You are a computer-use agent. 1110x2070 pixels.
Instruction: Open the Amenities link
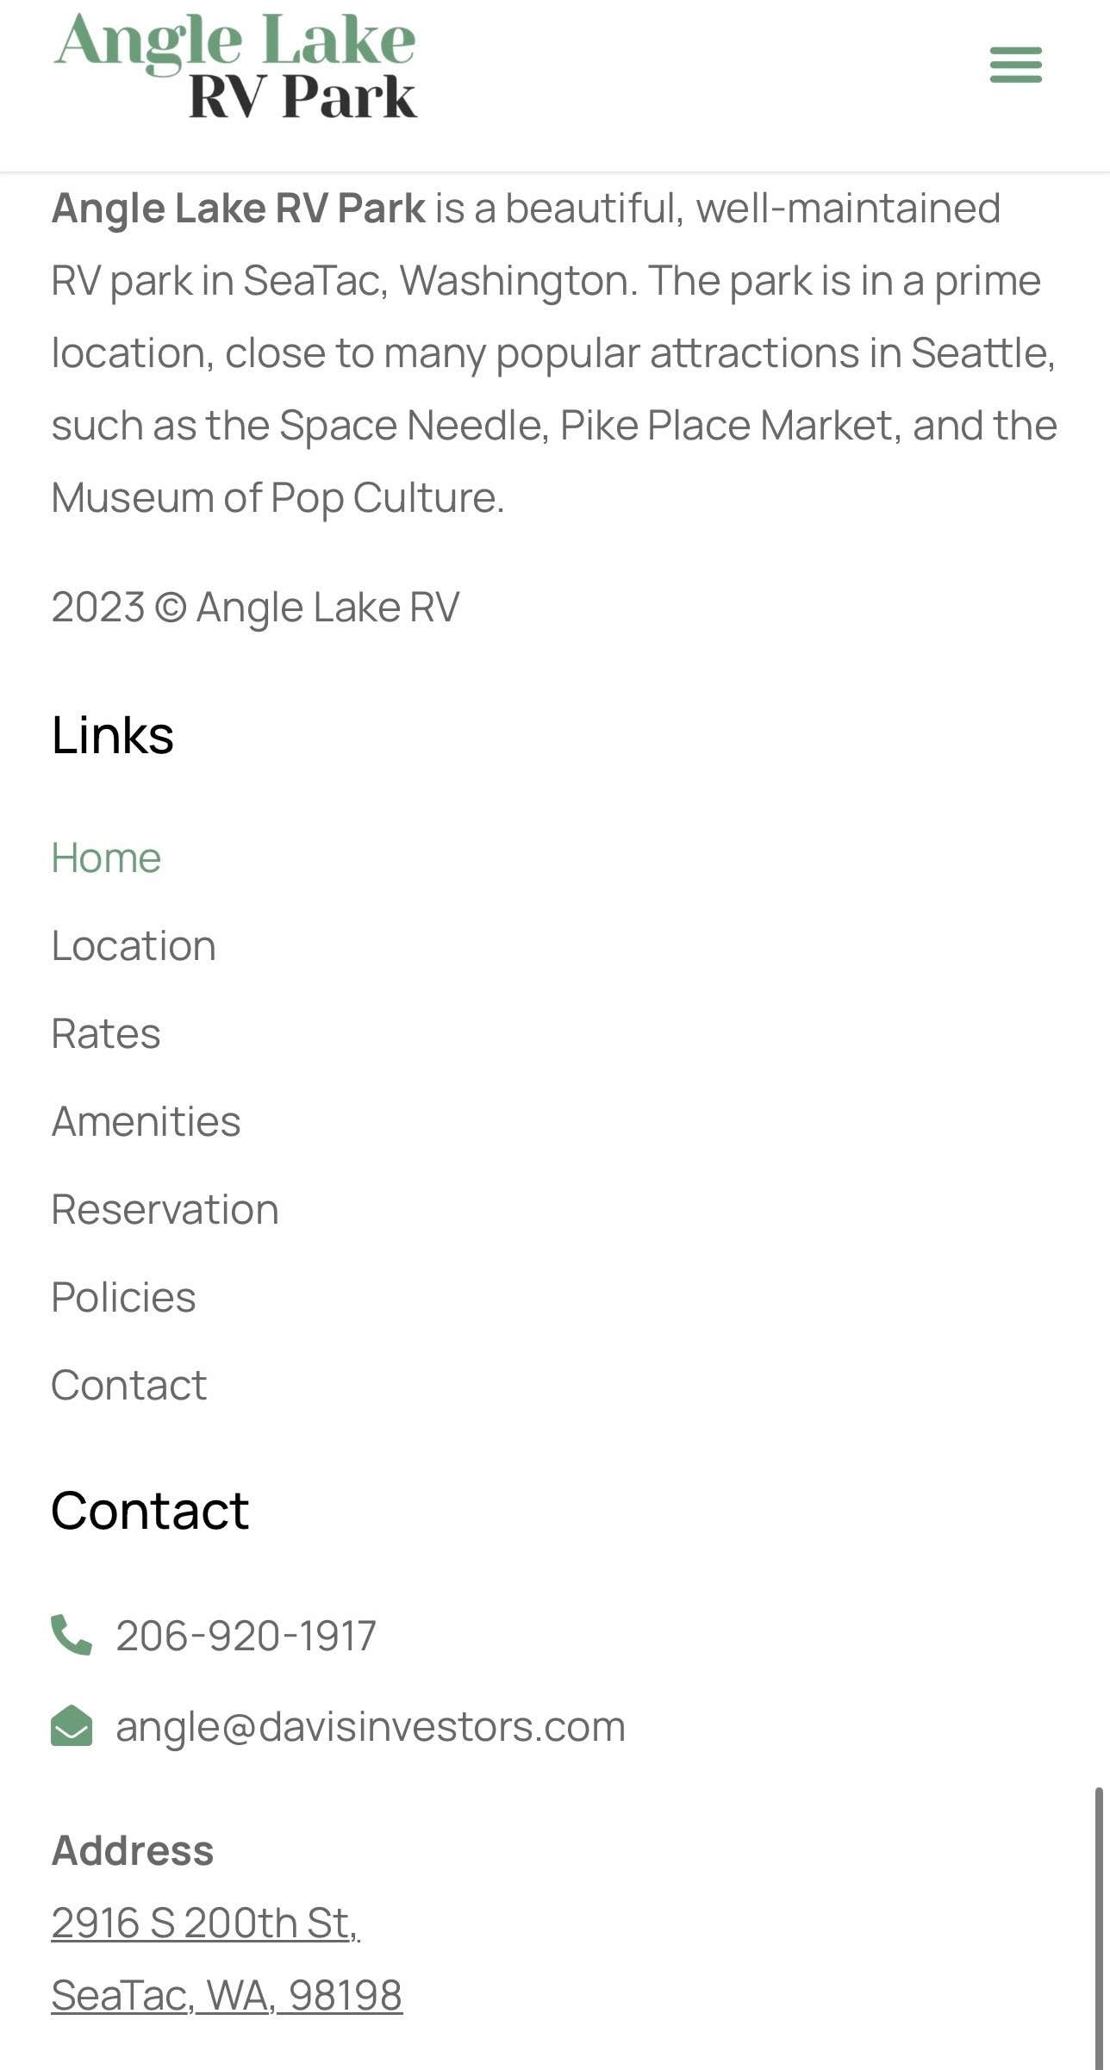point(146,1121)
